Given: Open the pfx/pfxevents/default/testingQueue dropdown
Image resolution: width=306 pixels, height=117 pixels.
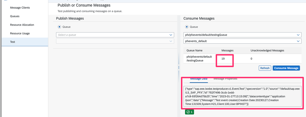Looking at the screenshot, I should tap(242, 35).
